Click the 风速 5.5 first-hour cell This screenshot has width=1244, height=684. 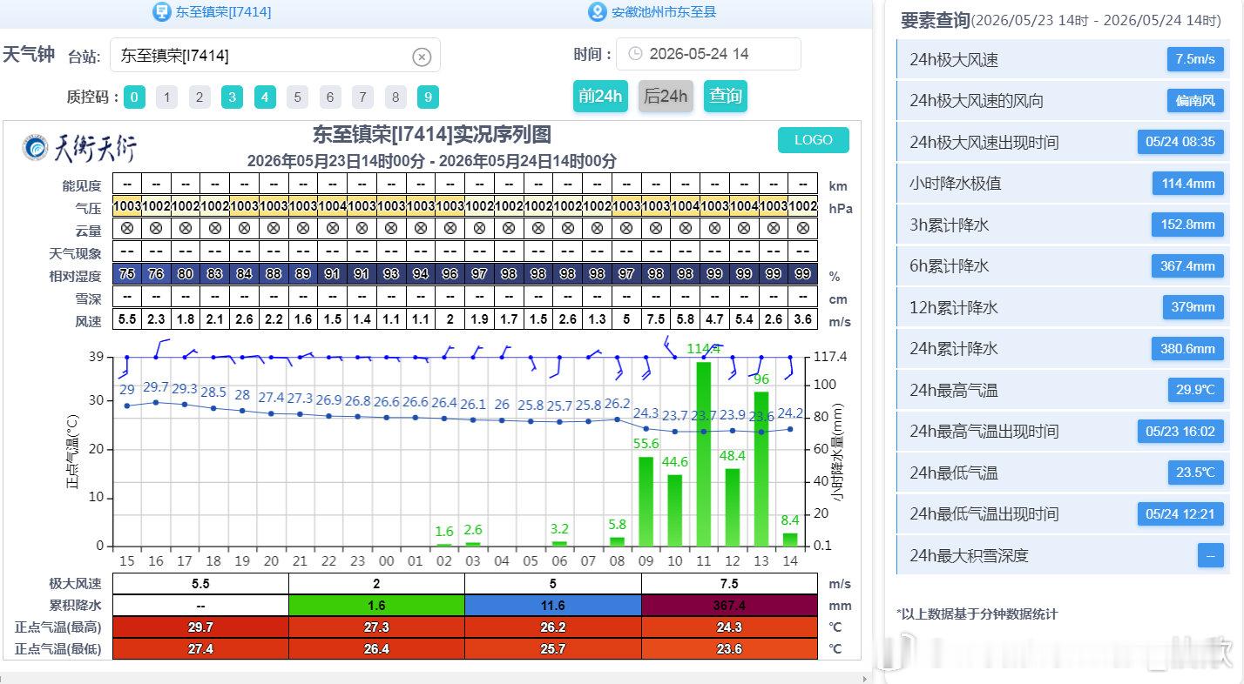[x=127, y=319]
